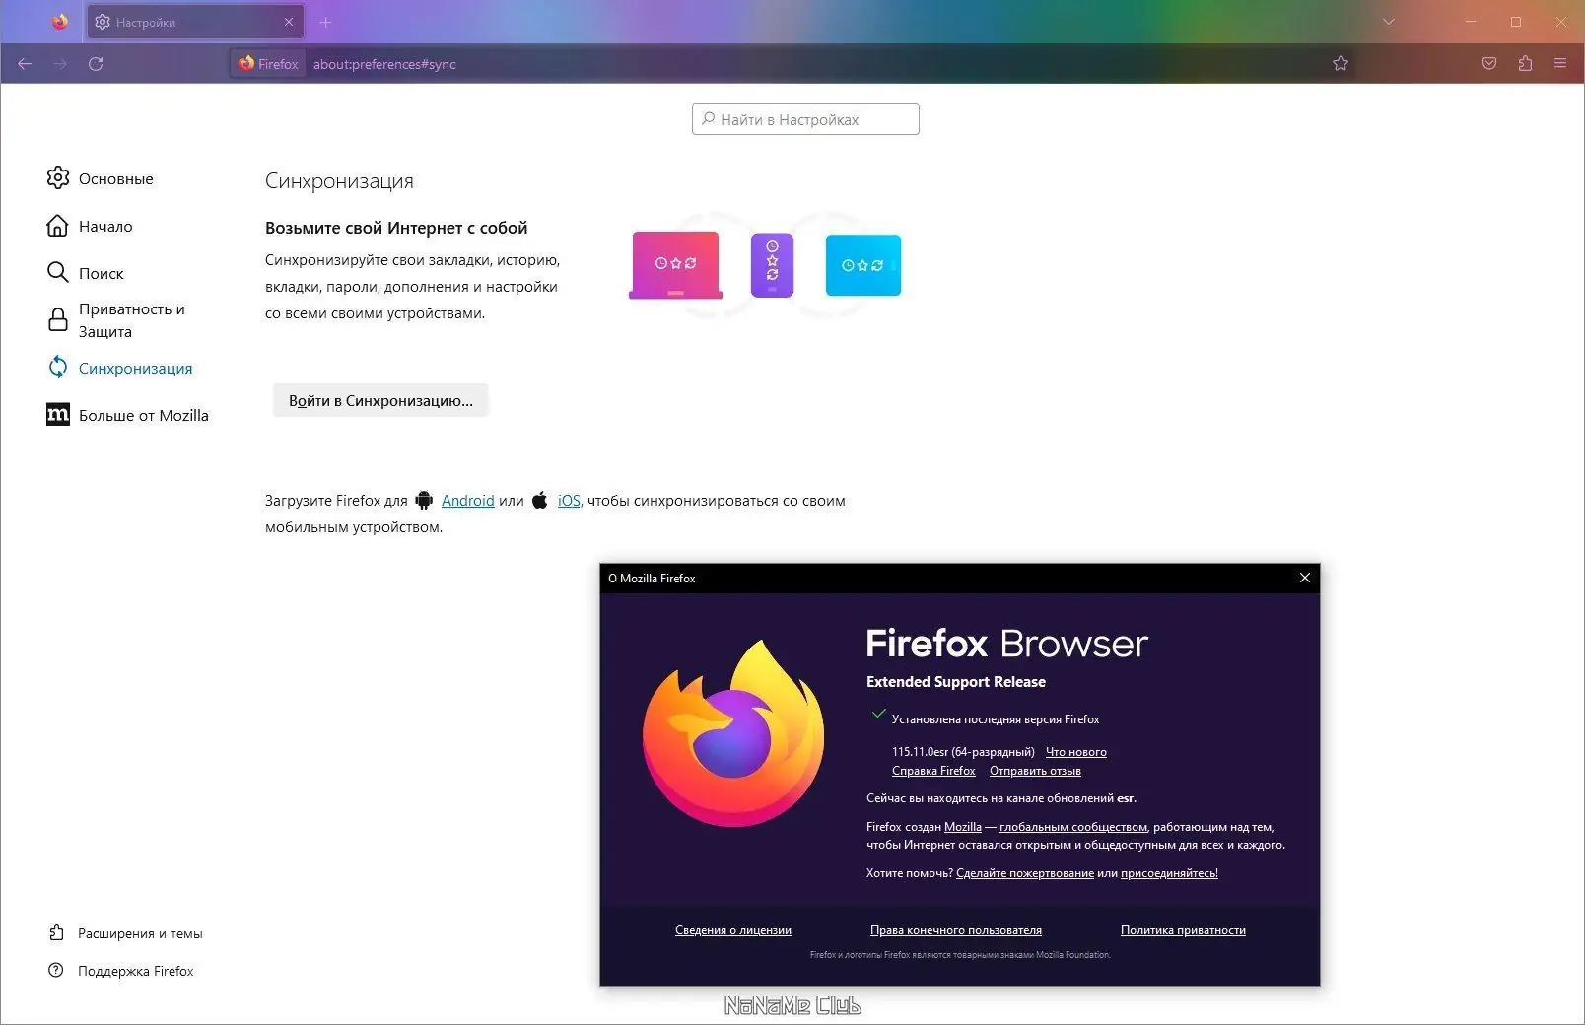Click the question mark icon beside Поддержка Firefox

(56, 970)
